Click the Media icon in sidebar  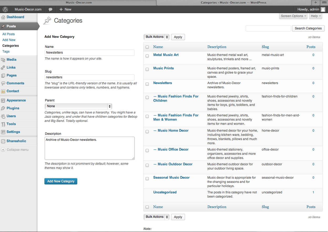(3, 60)
